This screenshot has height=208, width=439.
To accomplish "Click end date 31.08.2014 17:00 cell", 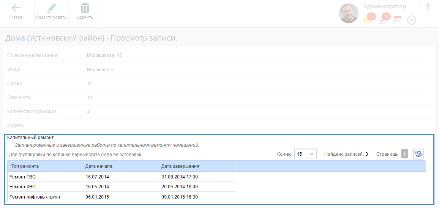I will tap(180, 177).
